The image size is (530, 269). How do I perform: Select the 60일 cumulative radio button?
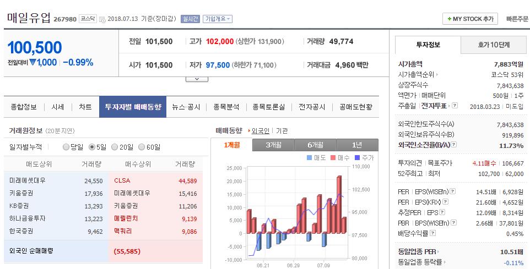142,147
